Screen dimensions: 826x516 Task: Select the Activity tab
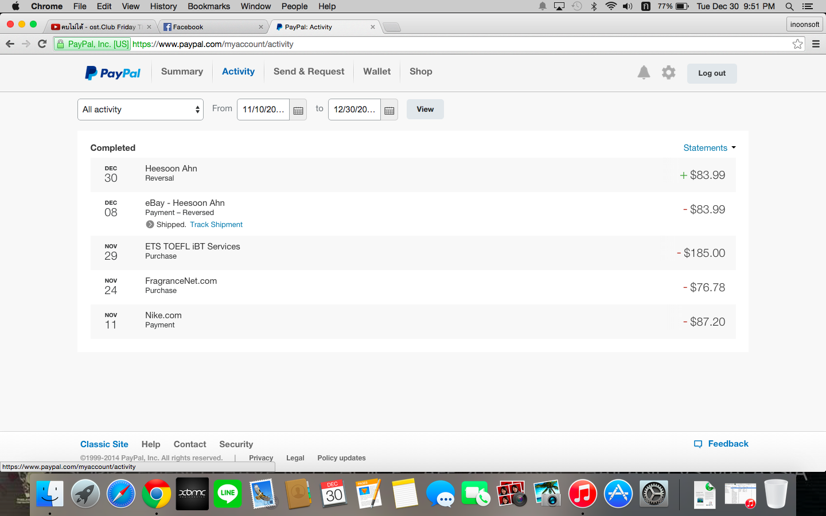point(238,72)
